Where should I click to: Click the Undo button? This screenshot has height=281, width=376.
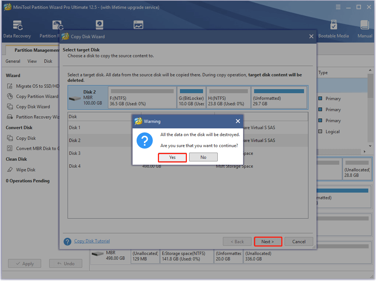pyautogui.click(x=66, y=263)
